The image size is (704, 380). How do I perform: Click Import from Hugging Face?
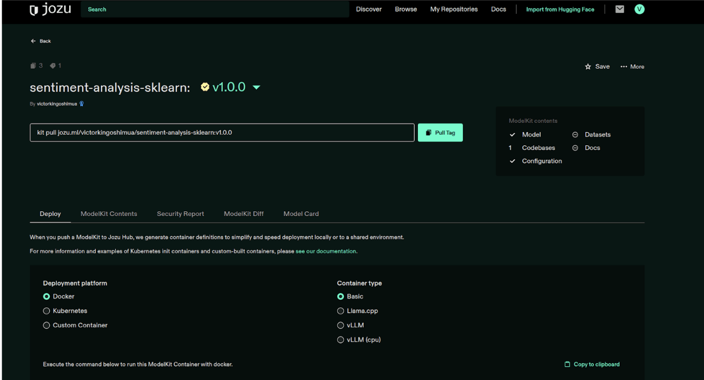(x=560, y=10)
